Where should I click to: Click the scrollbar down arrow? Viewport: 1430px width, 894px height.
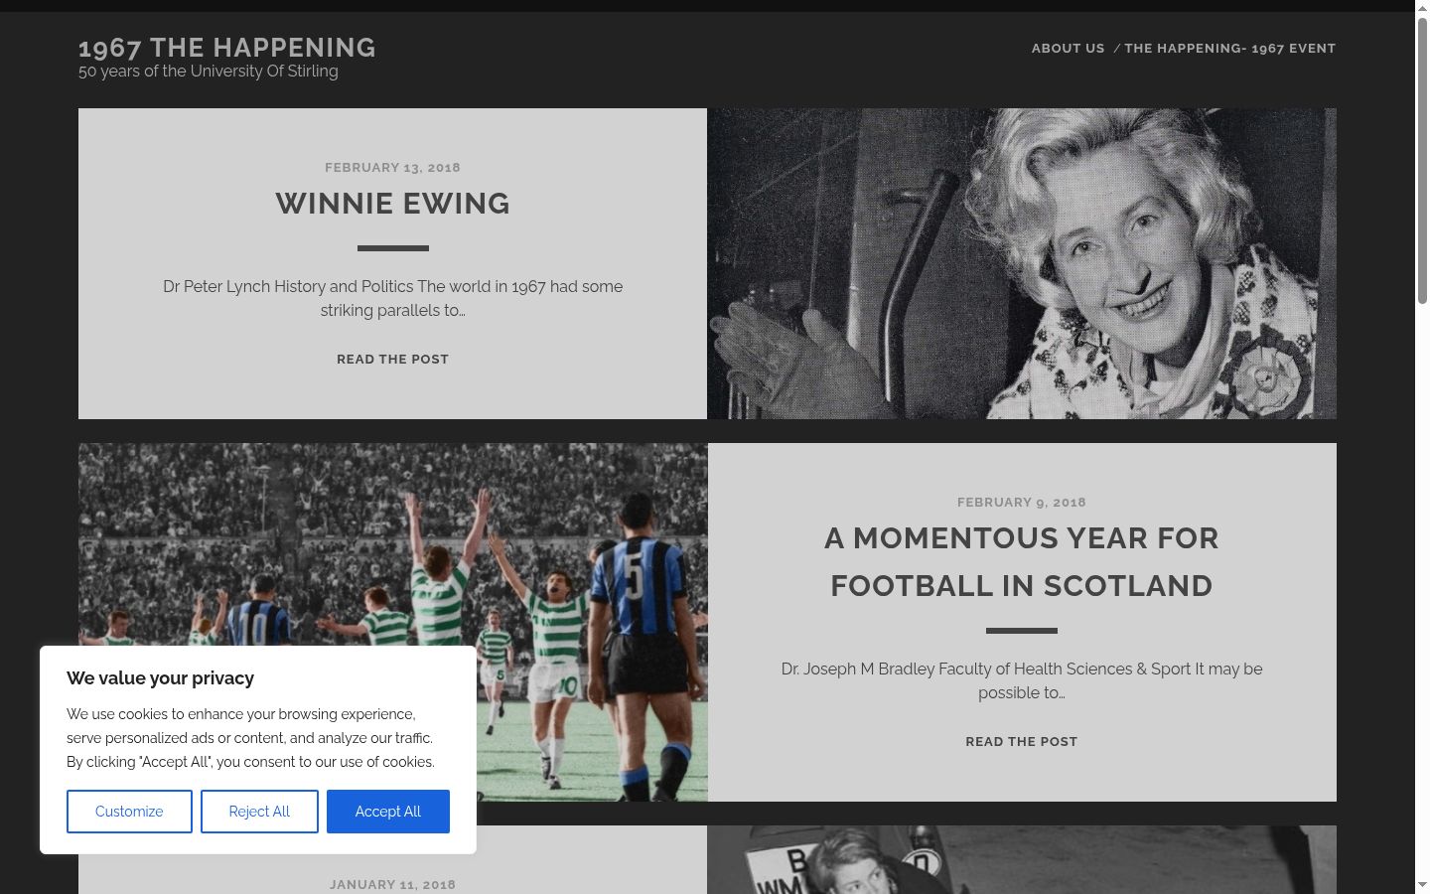1422,884
